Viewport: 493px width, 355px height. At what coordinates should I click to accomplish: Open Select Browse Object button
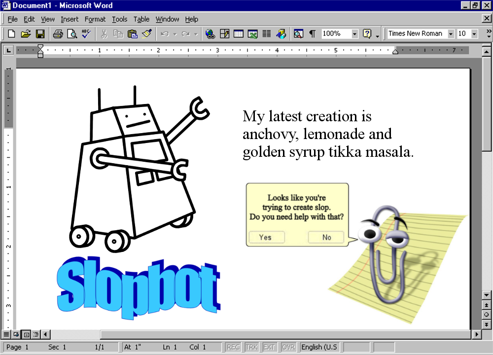point(486,315)
